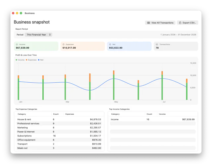Click the View All Transactions button
The height and width of the screenshot is (164, 212).
tap(160, 23)
